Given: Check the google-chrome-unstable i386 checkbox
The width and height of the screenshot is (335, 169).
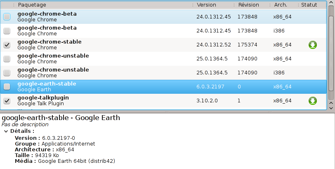Looking at the screenshot, I should (7, 73).
